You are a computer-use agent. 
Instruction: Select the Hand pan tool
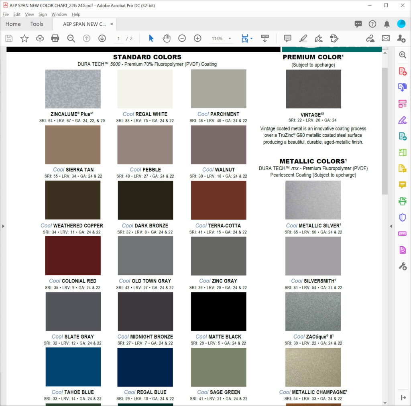(x=166, y=39)
